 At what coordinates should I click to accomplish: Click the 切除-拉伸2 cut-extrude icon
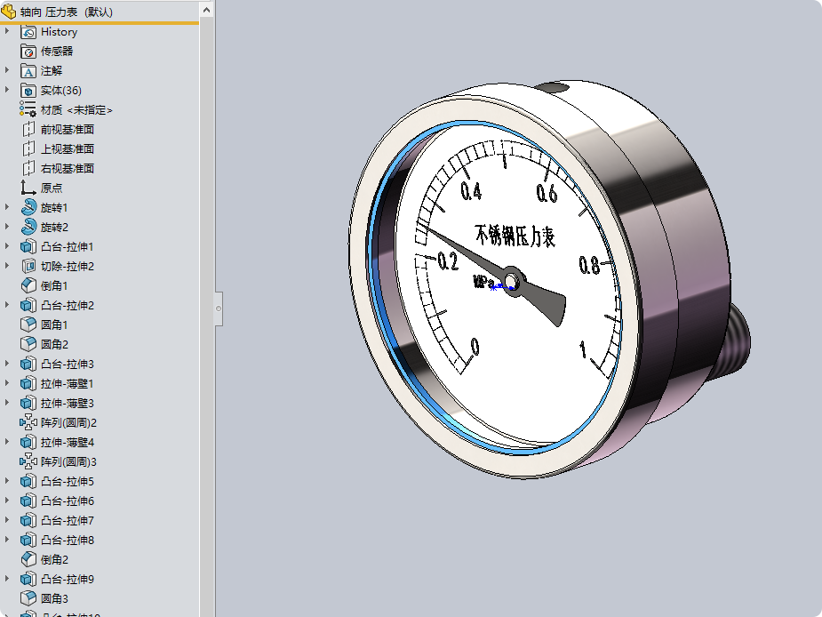pos(28,267)
